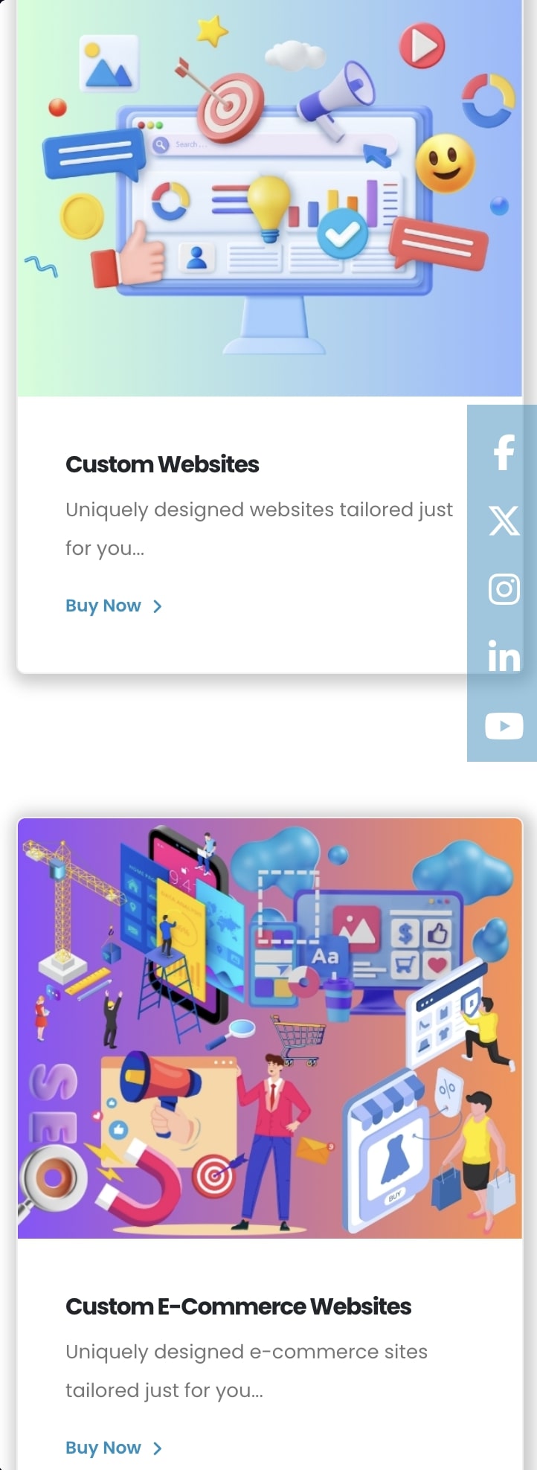Open the LinkedIn page icon
537x1470 pixels.
504,656
